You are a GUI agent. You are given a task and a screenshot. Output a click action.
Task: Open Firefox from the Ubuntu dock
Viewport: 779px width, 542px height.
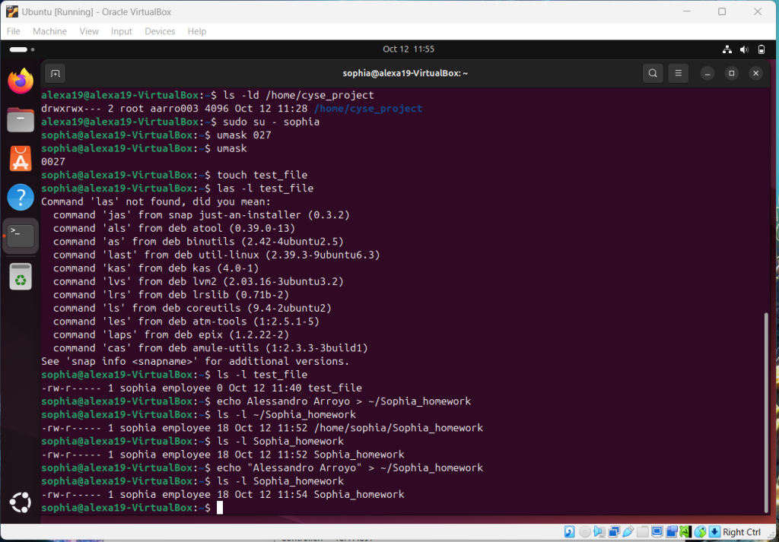coord(21,81)
